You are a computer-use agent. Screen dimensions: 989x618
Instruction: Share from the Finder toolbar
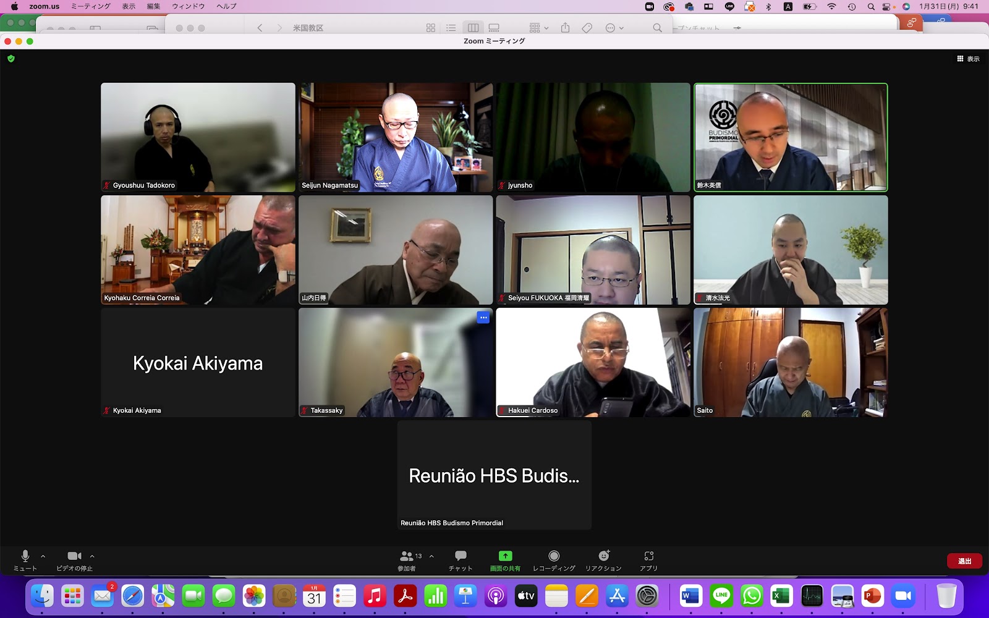click(x=565, y=28)
